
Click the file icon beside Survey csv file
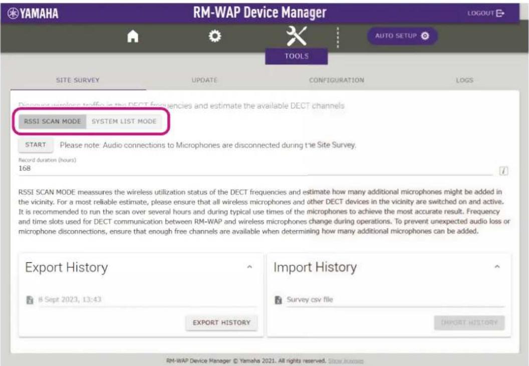pyautogui.click(x=279, y=299)
